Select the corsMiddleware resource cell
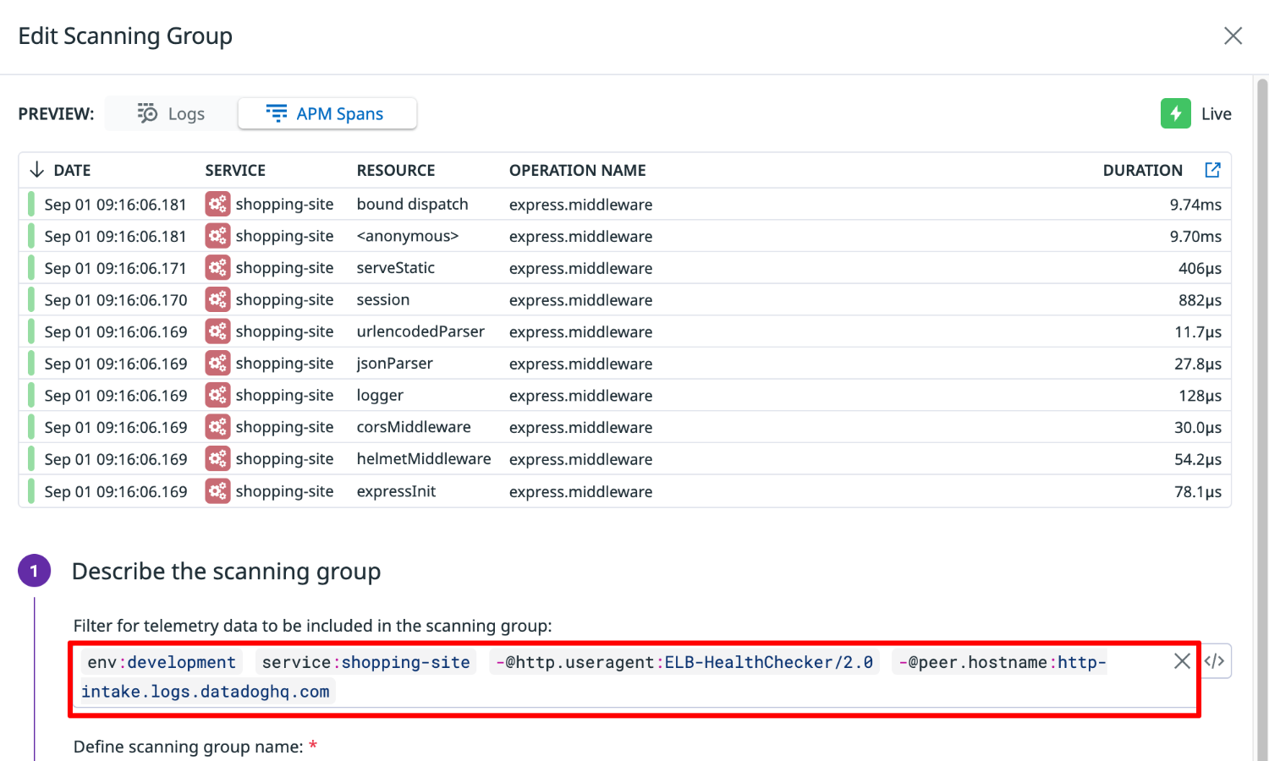 (x=414, y=427)
